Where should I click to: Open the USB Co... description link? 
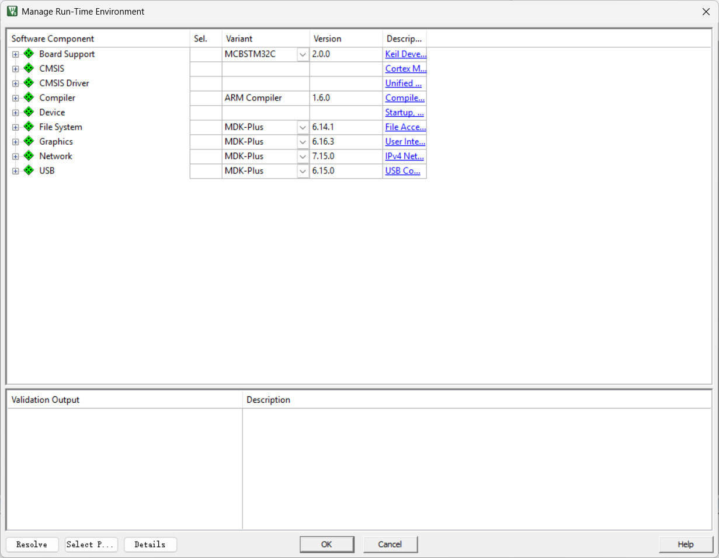pyautogui.click(x=403, y=170)
